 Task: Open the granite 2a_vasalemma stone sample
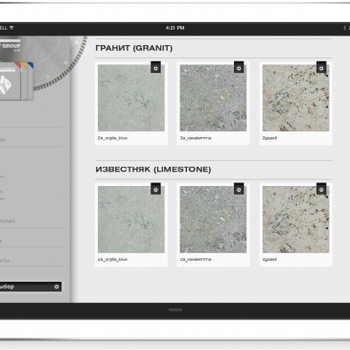coord(213,98)
